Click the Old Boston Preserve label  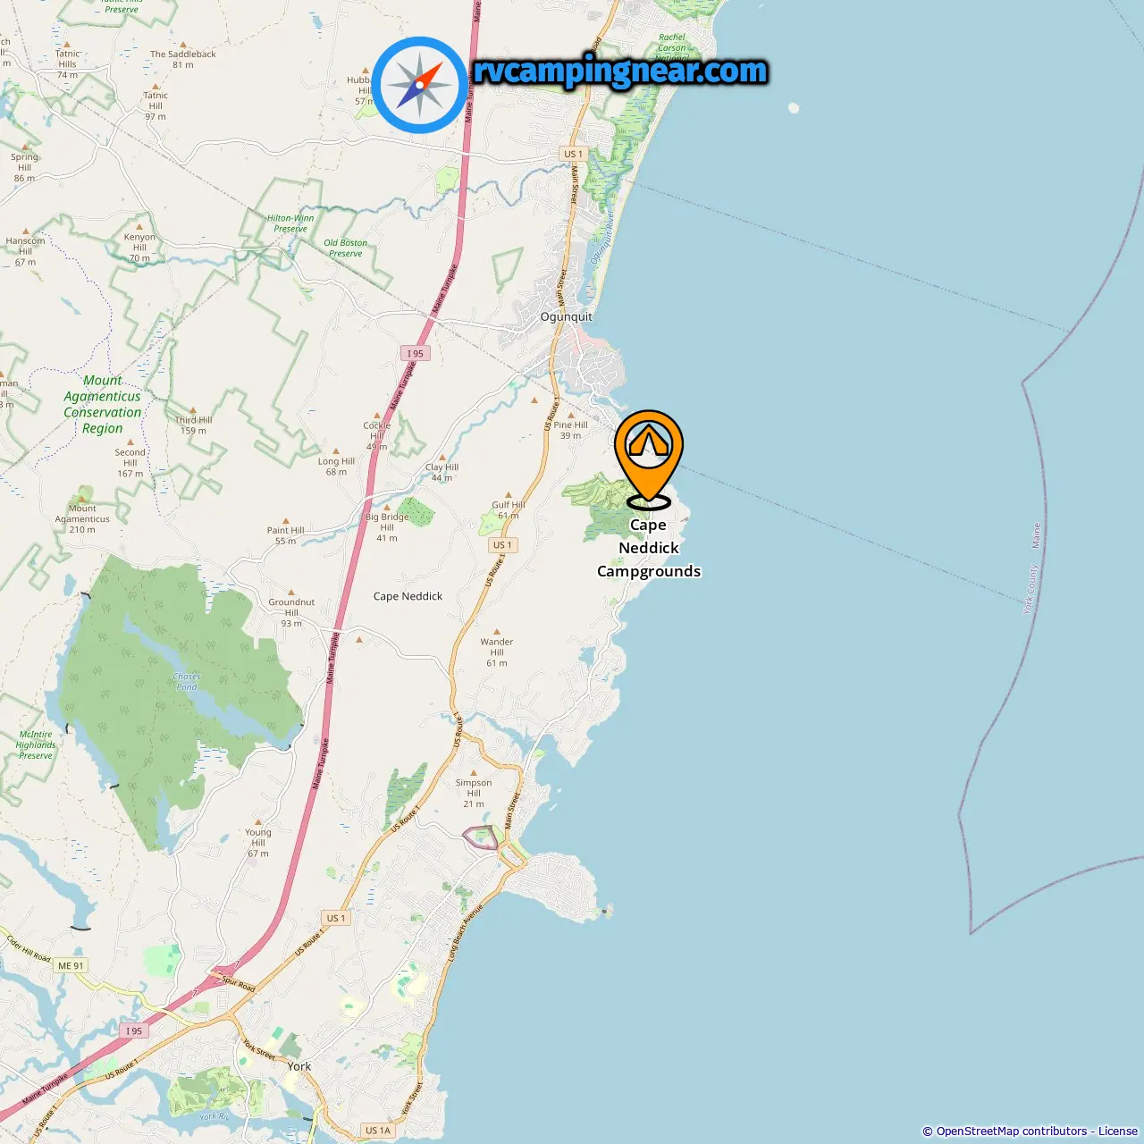point(345,248)
